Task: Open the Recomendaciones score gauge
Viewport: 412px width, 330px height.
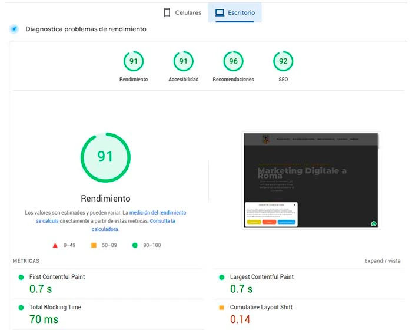Action: [x=233, y=61]
